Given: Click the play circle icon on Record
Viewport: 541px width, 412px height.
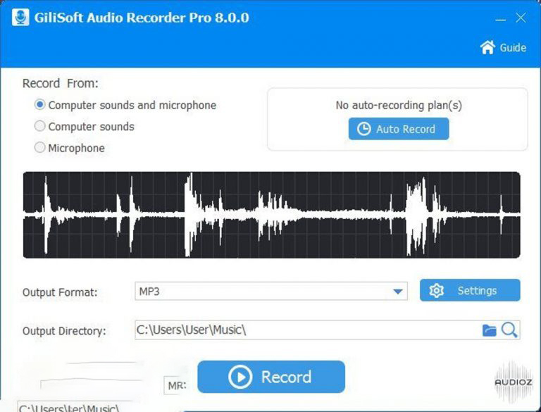Looking at the screenshot, I should point(240,377).
